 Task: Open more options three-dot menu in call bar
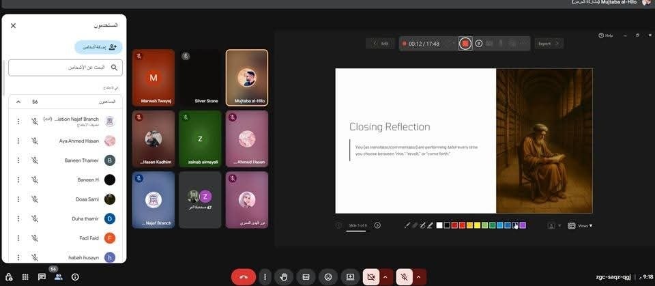(265, 276)
